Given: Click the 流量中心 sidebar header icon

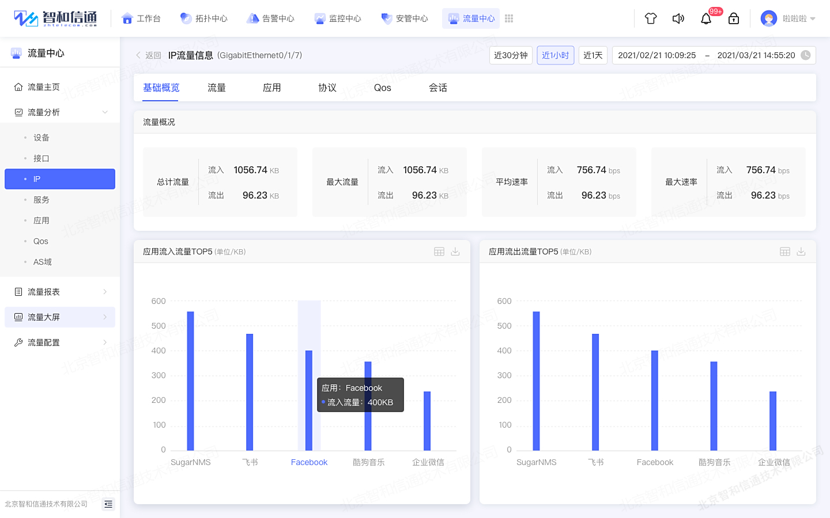Looking at the screenshot, I should click(16, 53).
